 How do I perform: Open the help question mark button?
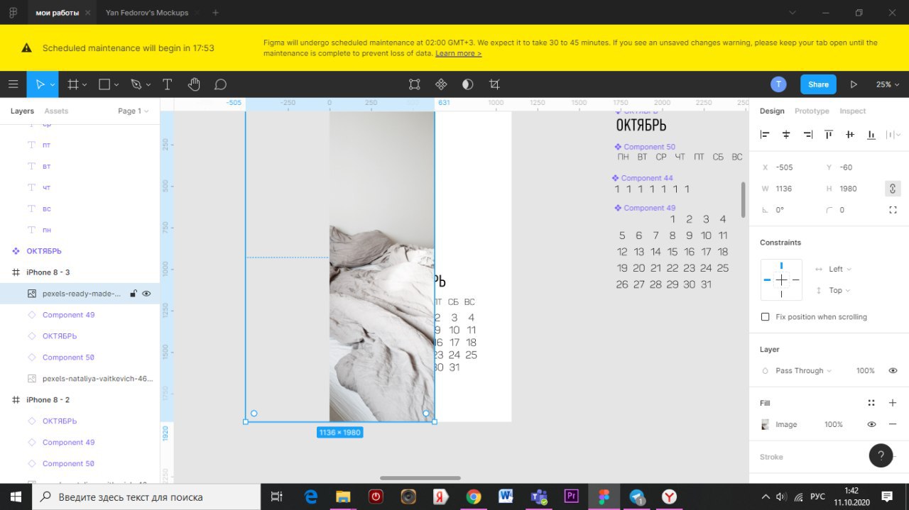(881, 455)
